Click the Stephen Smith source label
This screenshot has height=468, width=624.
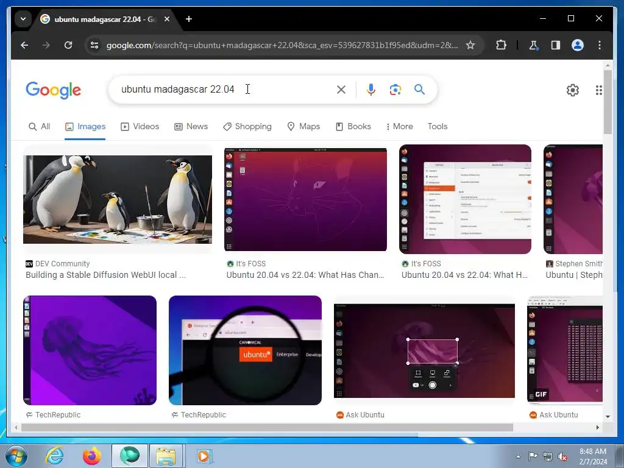(x=574, y=263)
